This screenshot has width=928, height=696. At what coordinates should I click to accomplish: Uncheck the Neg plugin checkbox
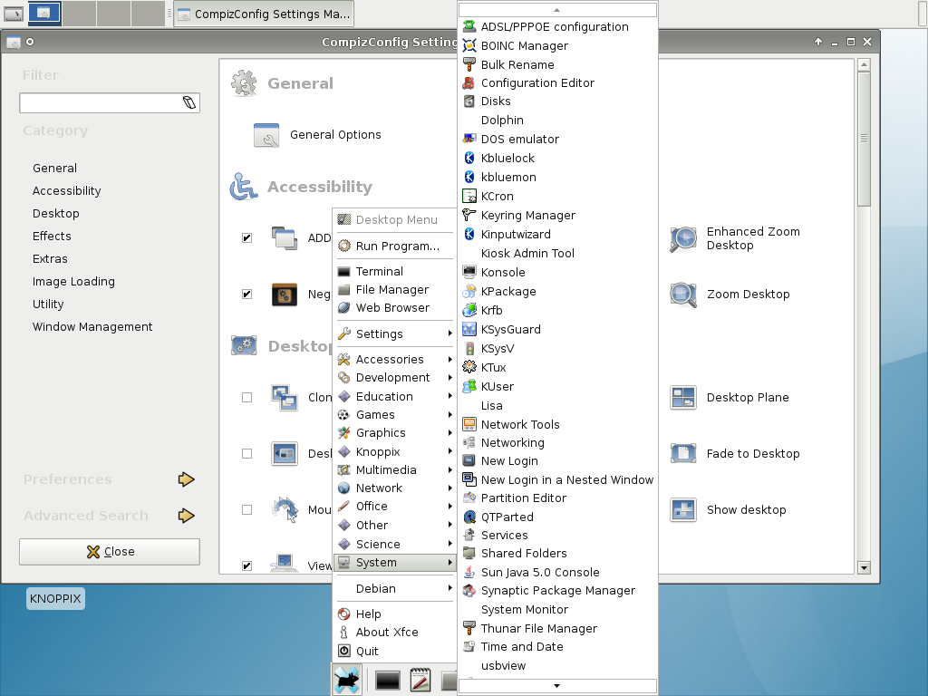click(x=246, y=295)
